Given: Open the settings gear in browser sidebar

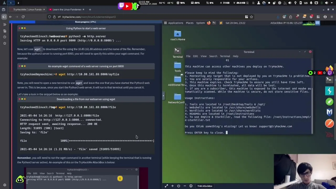Looking at the screenshot, I should [x=4, y=185].
